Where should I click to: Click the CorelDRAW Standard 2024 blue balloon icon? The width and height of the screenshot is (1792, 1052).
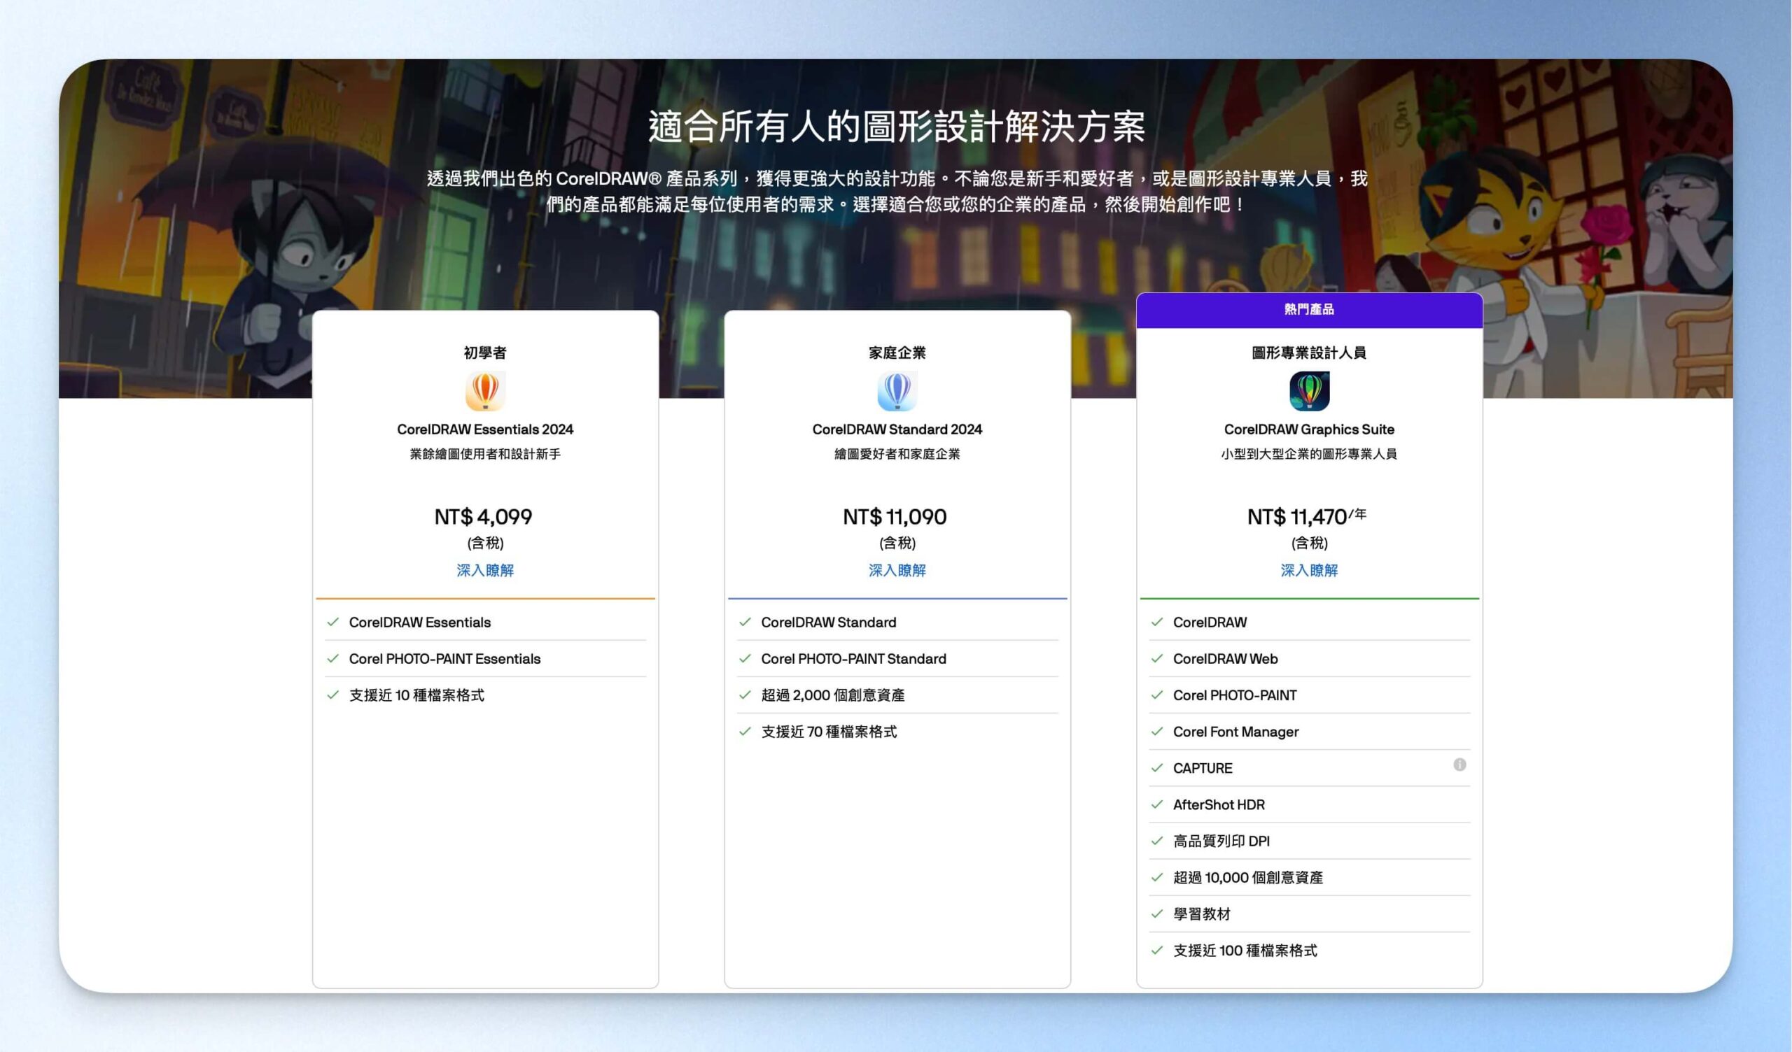click(897, 391)
